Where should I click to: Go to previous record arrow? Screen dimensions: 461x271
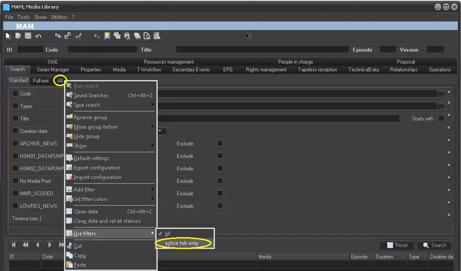pyautogui.click(x=38, y=245)
